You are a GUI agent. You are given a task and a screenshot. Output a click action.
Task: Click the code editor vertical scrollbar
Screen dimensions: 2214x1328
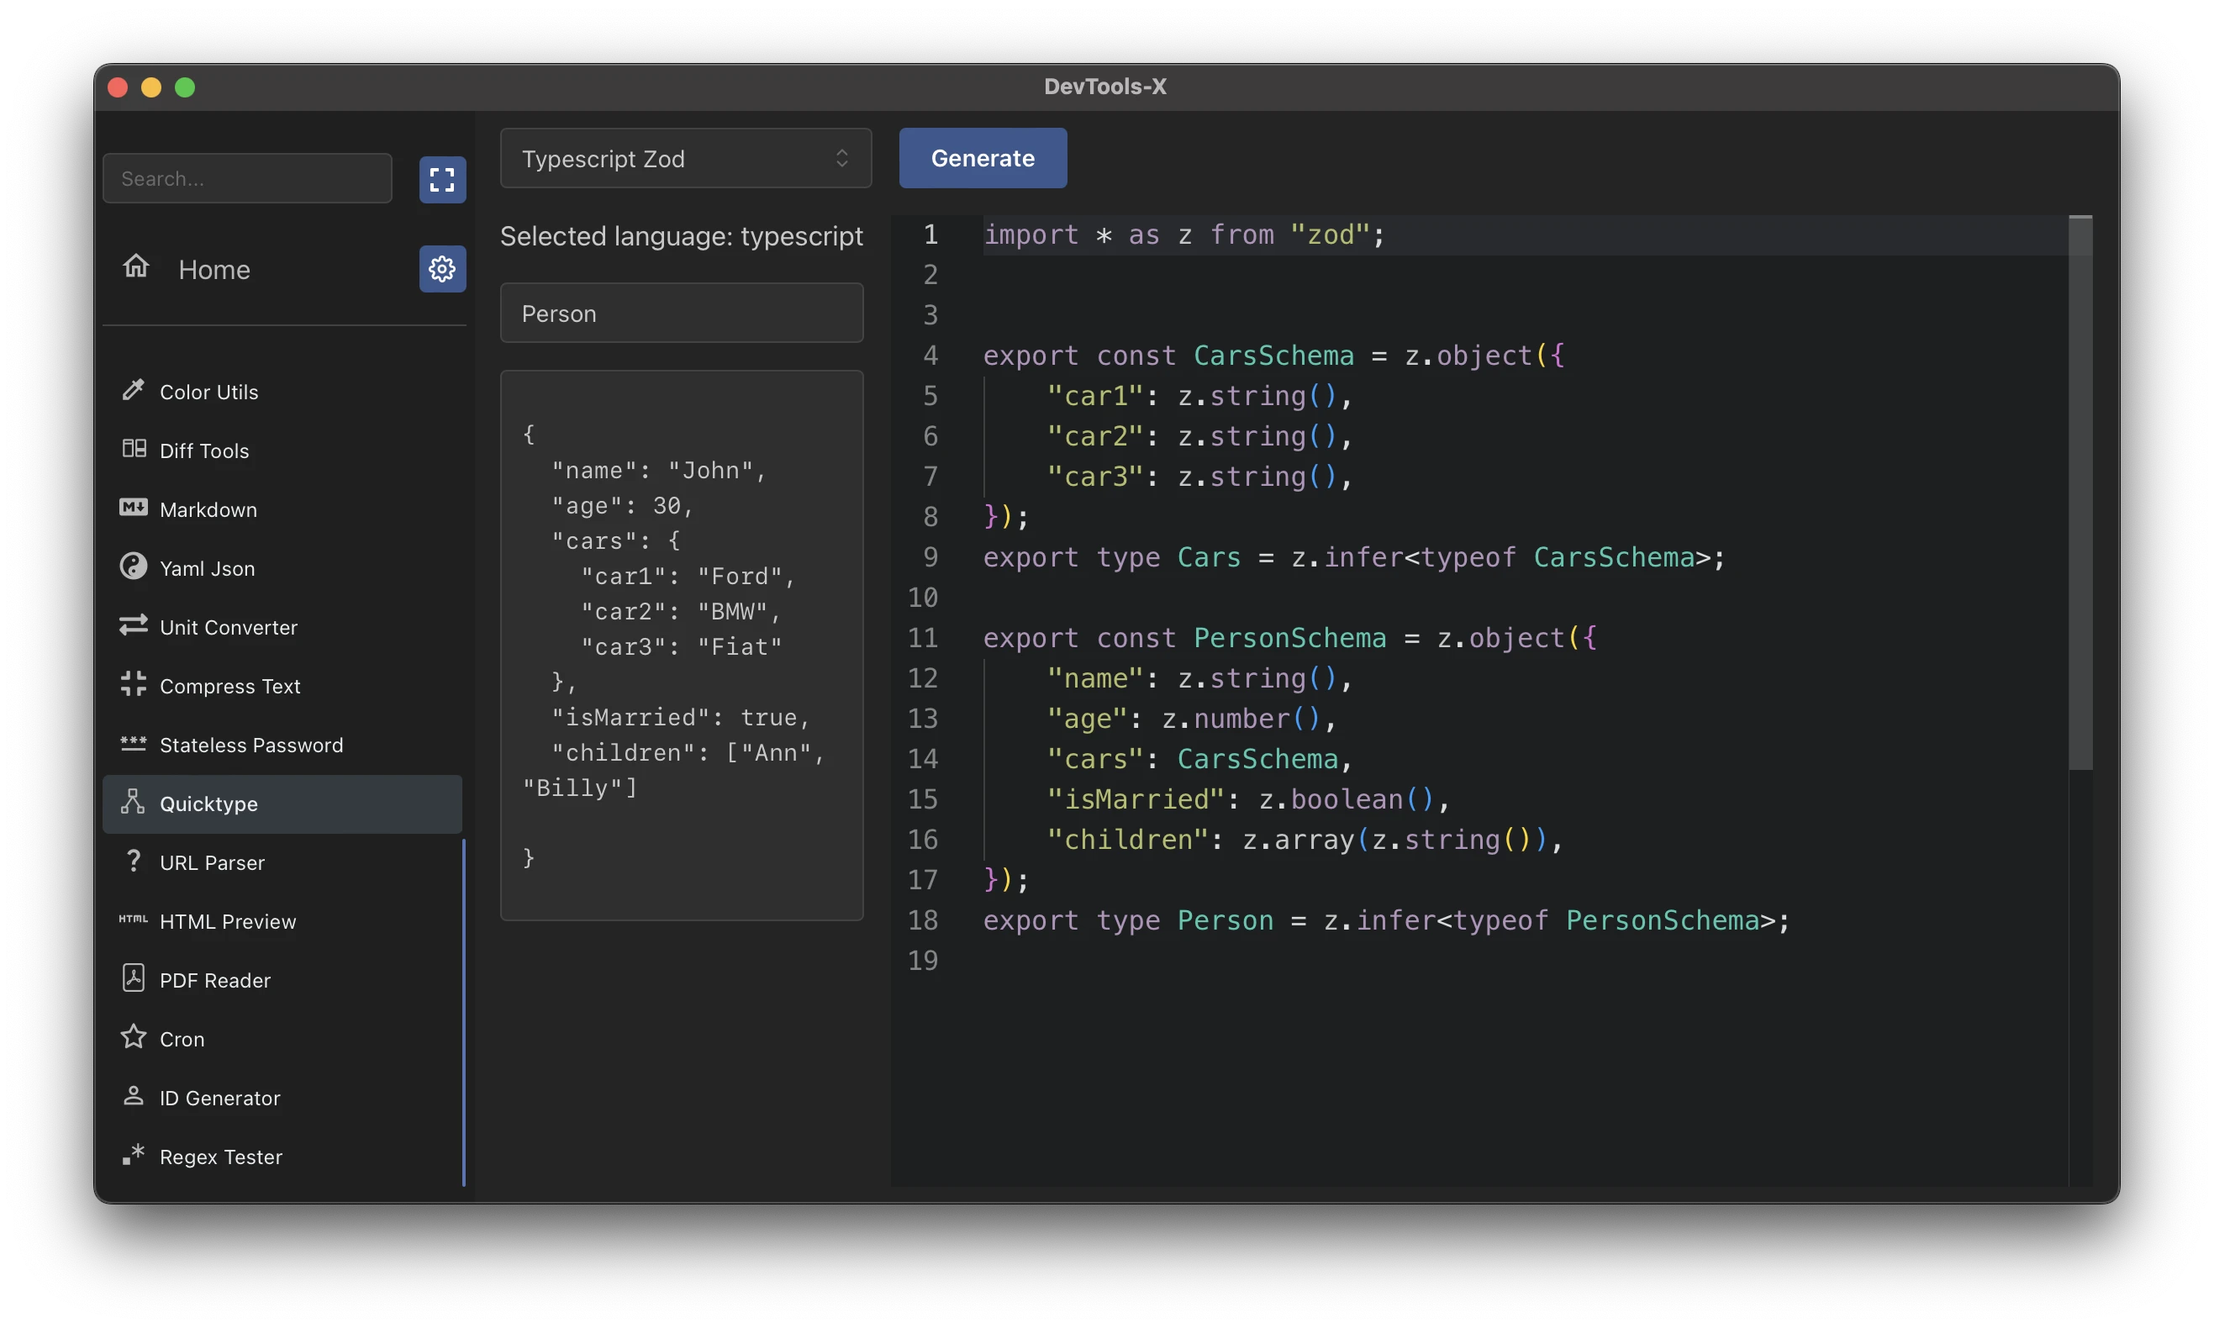pyautogui.click(x=2080, y=493)
